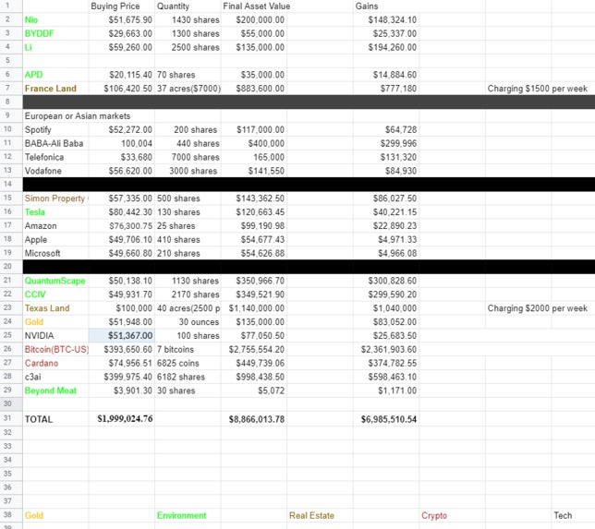595x529 pixels.
Task: Select total buying price $1,999,024.76
Action: [x=121, y=418]
